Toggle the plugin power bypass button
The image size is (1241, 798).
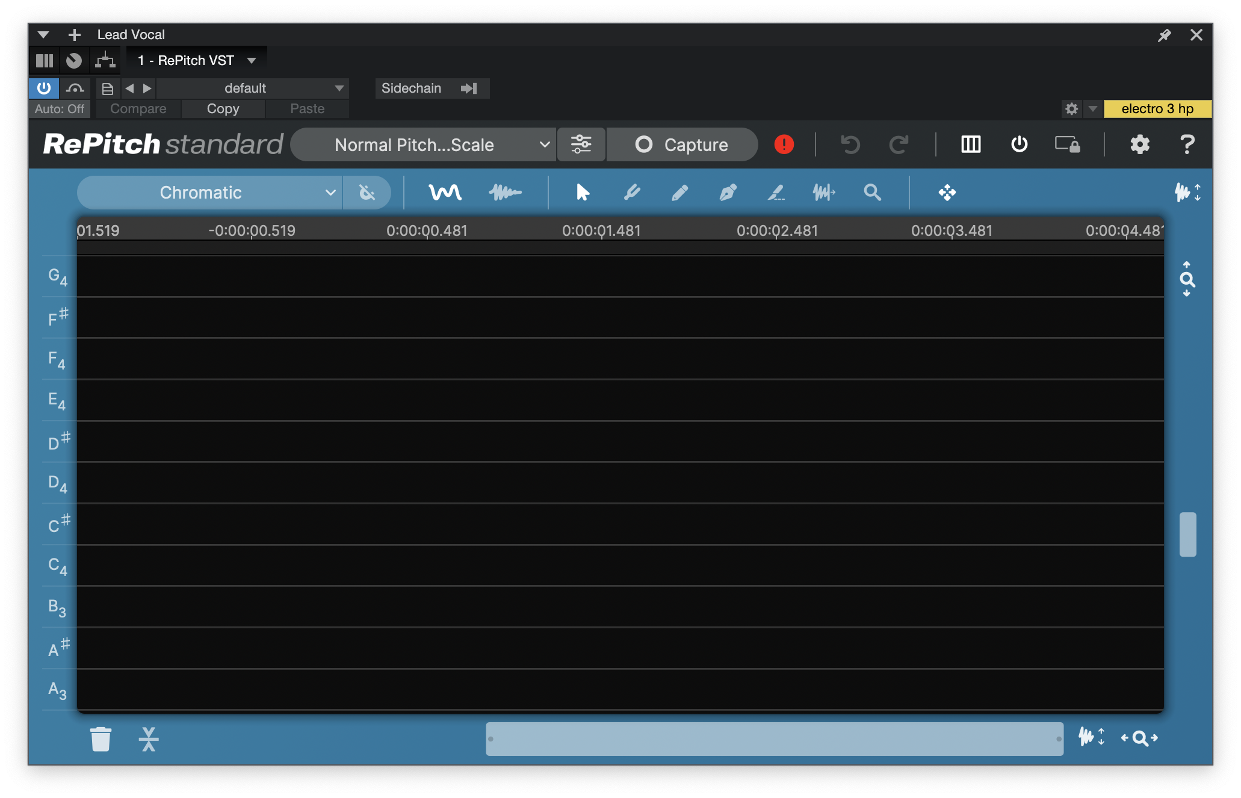tap(44, 88)
